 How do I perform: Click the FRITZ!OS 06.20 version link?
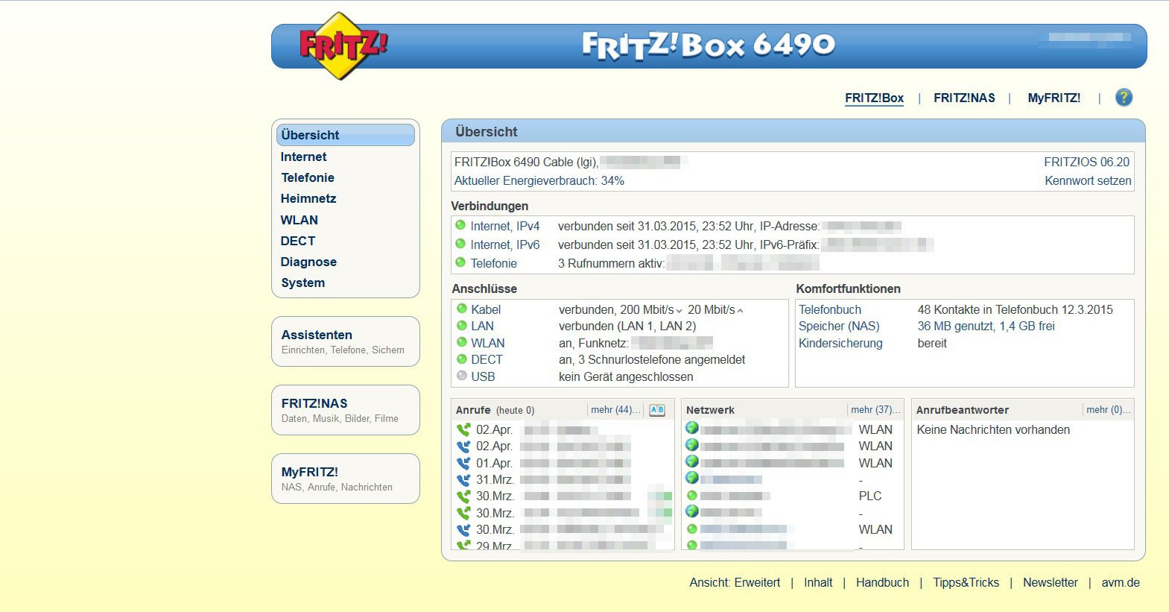click(x=1086, y=162)
